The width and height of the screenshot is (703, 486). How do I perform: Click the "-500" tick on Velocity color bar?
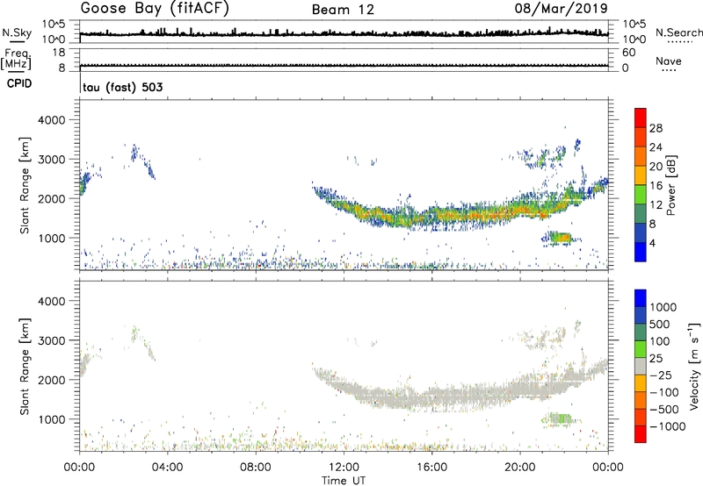(x=664, y=409)
